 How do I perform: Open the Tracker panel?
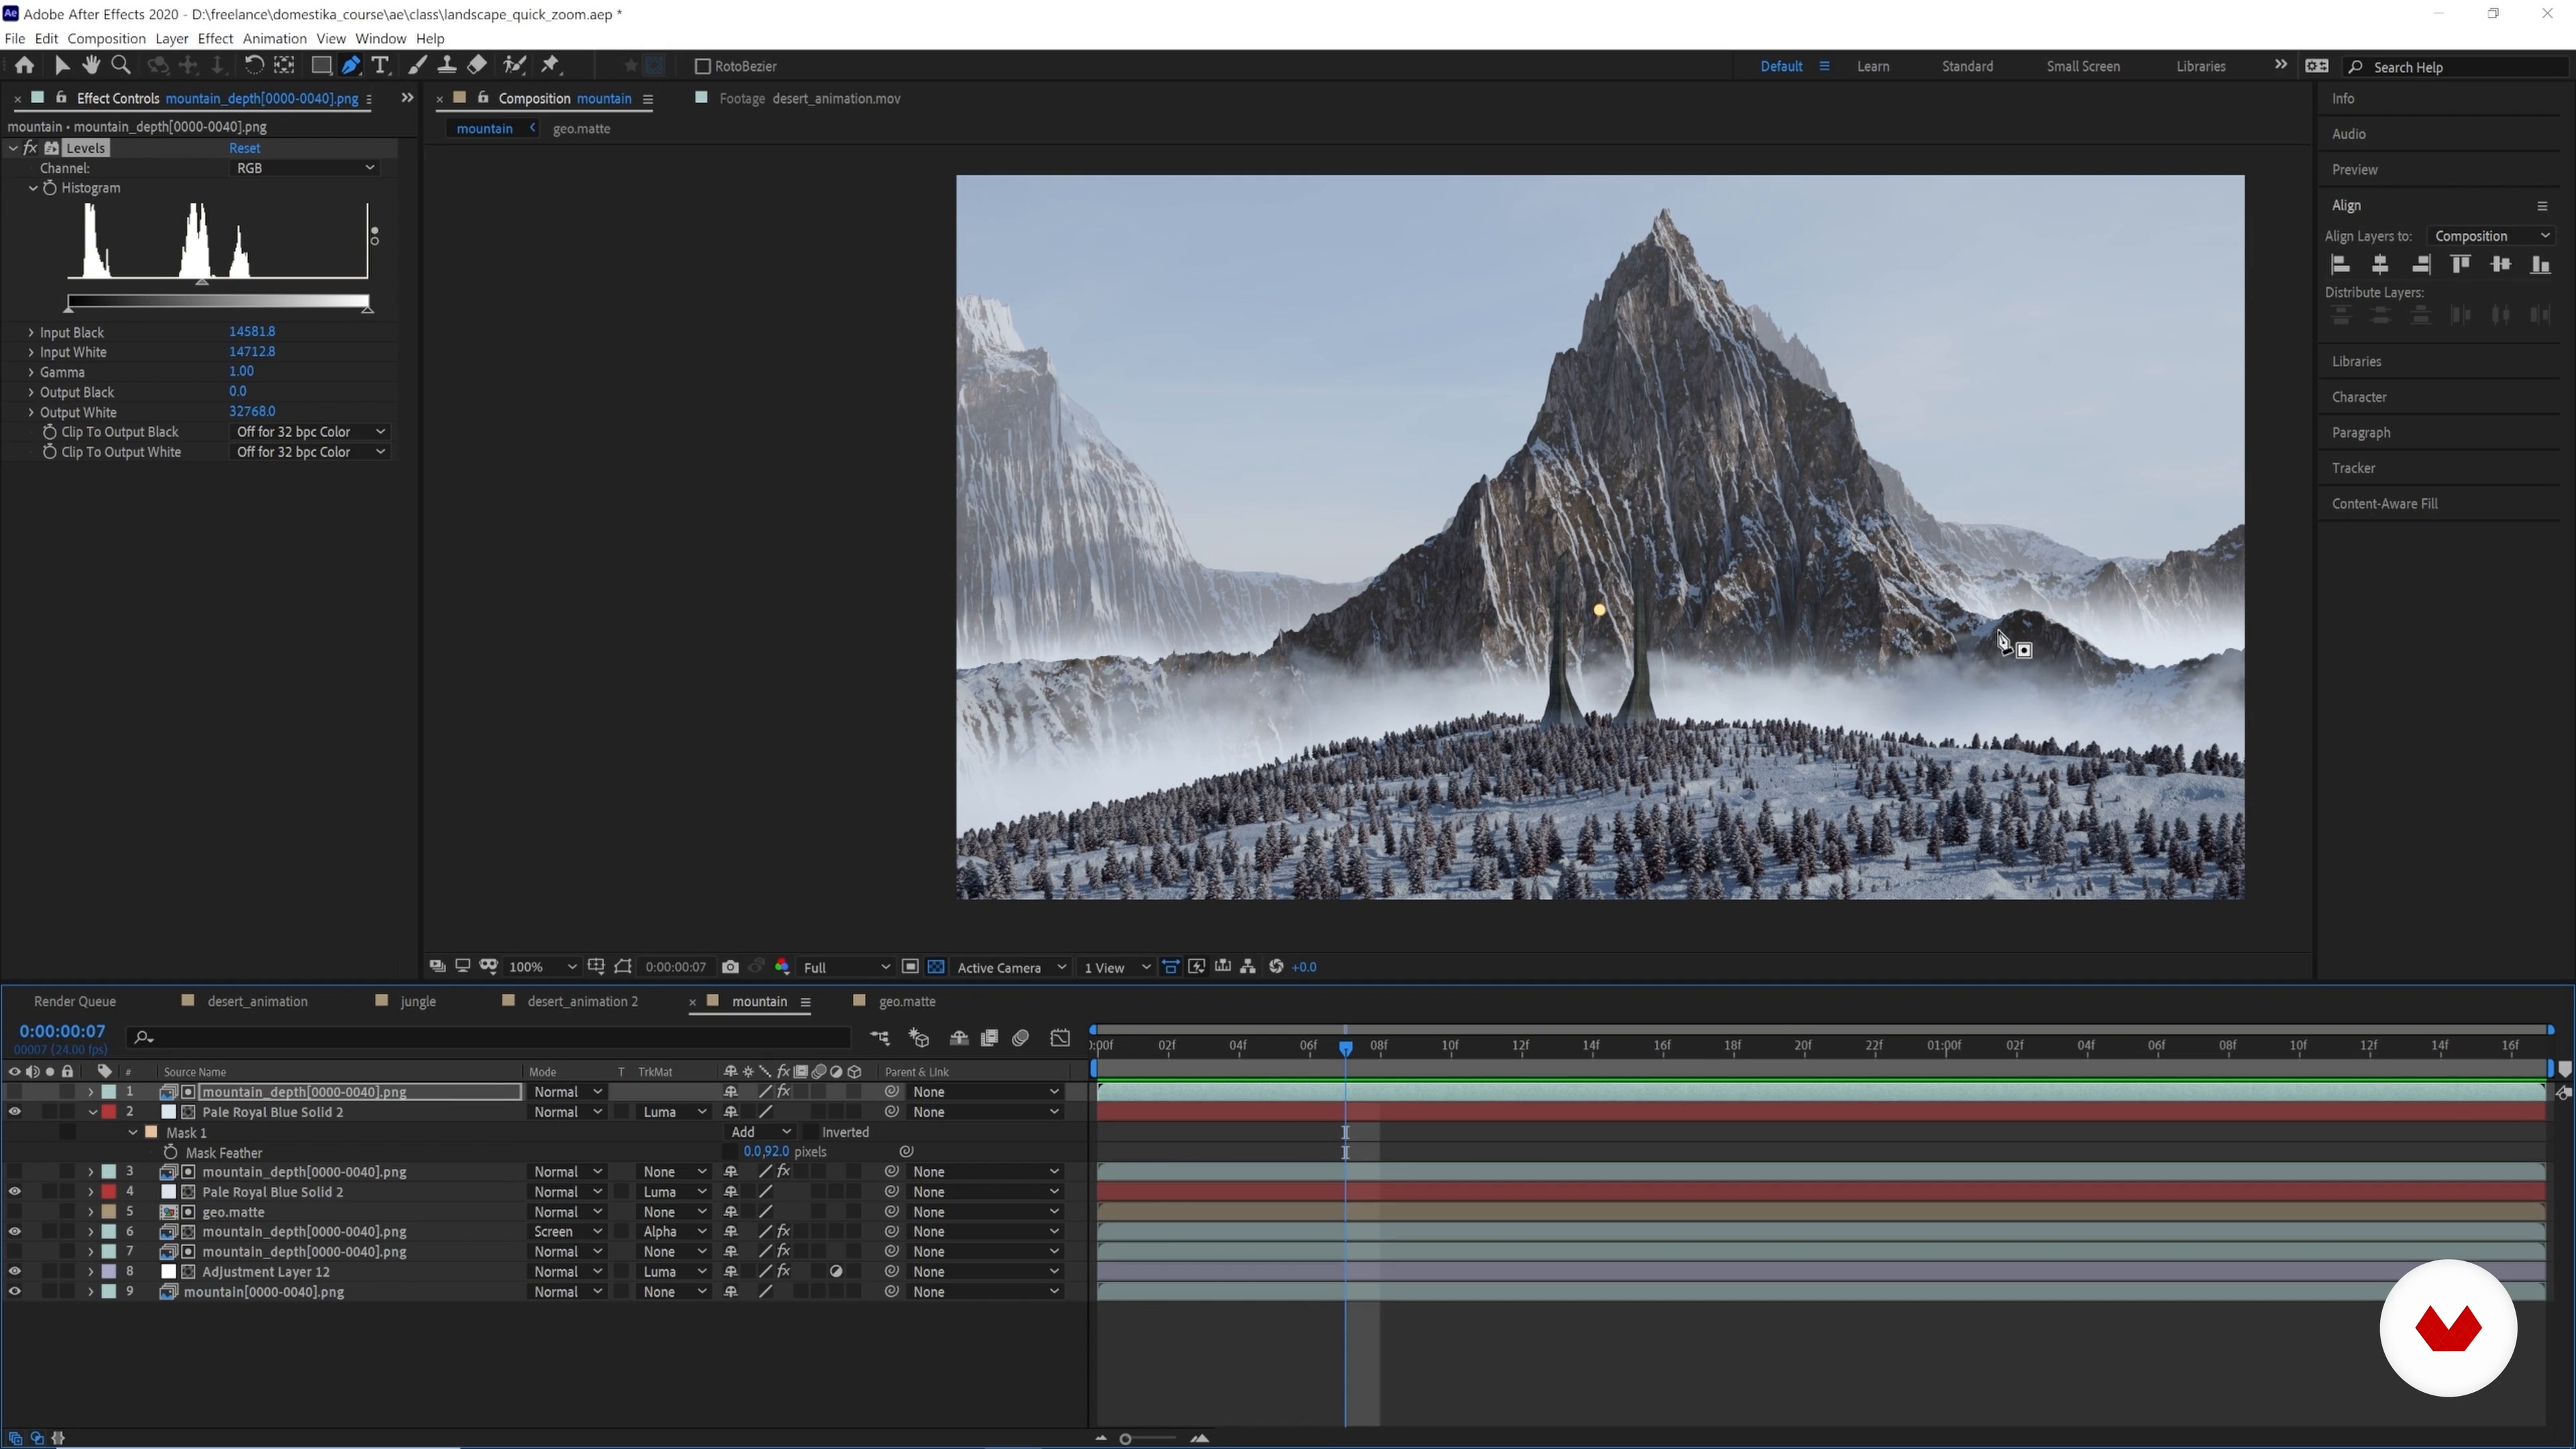[2353, 468]
